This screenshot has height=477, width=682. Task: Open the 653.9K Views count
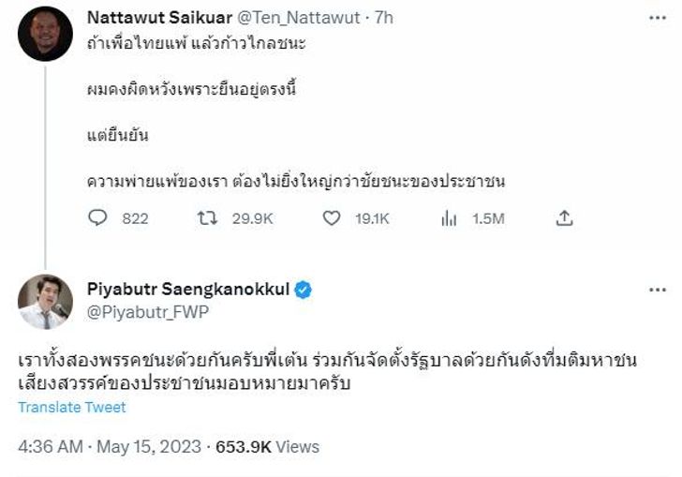coord(267,446)
